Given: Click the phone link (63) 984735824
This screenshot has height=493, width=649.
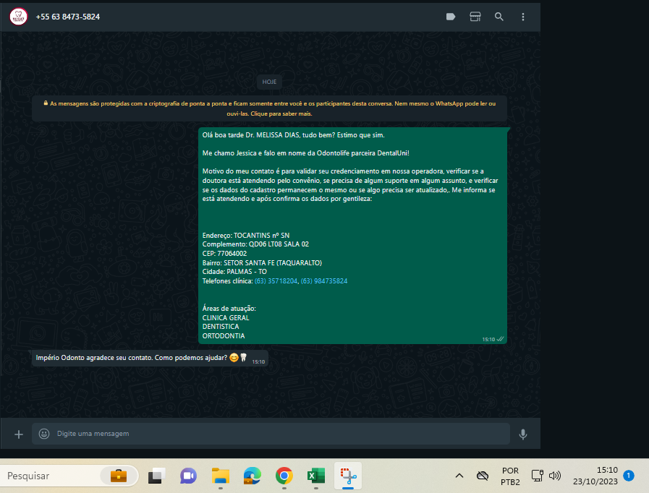Looking at the screenshot, I should tap(324, 280).
